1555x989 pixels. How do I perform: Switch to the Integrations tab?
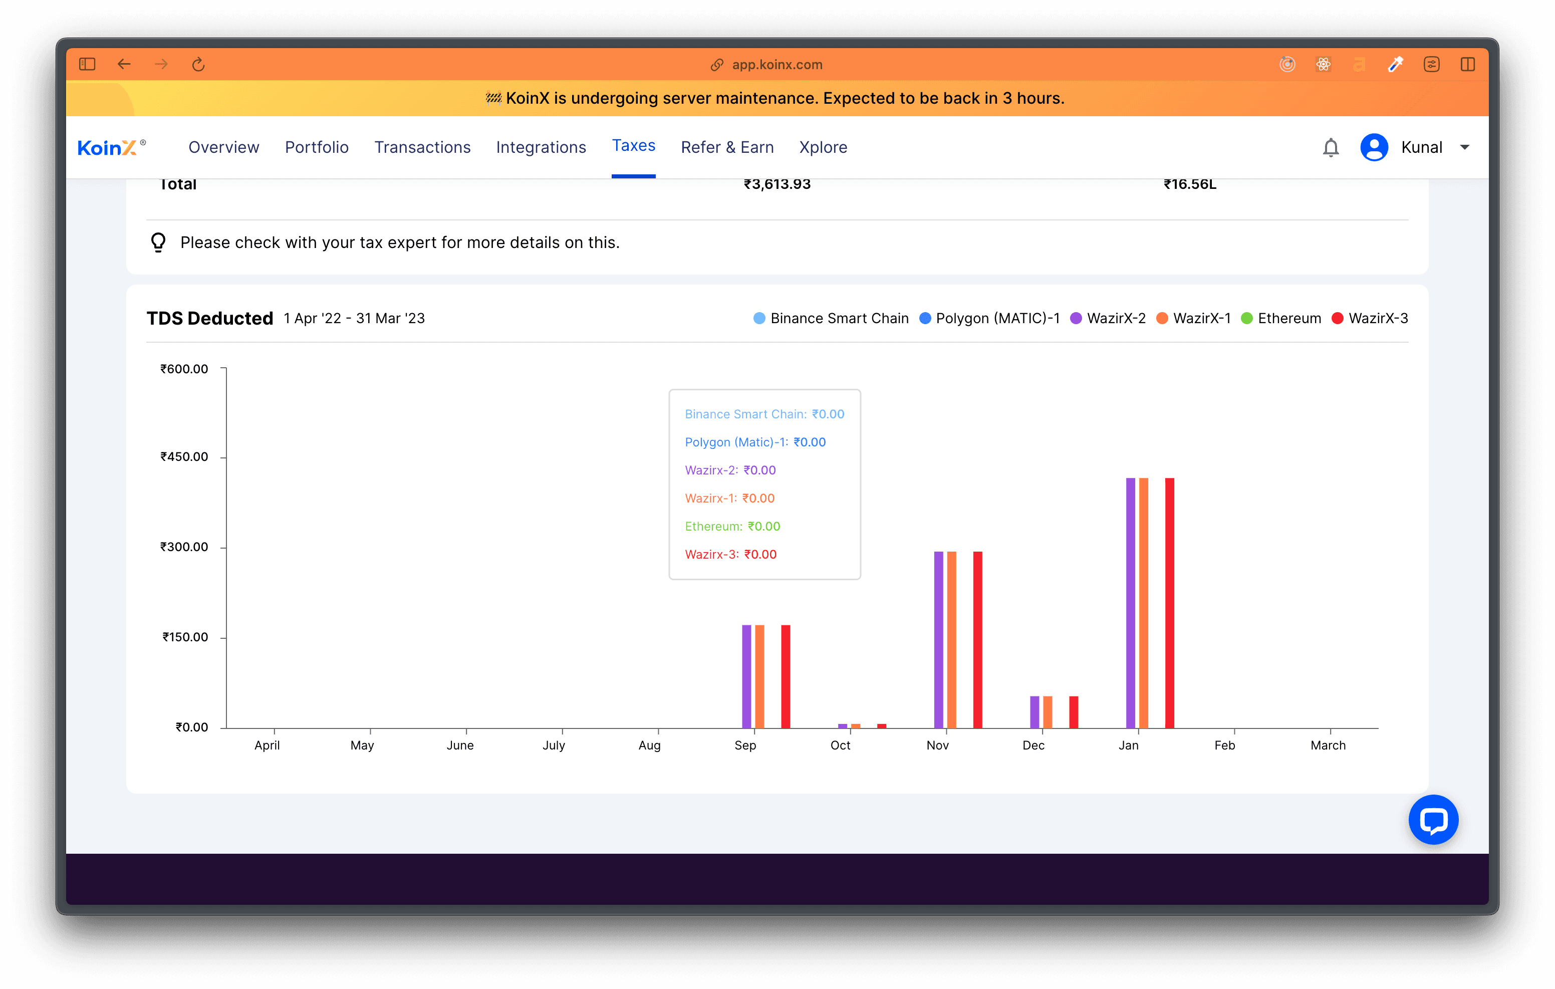point(541,147)
